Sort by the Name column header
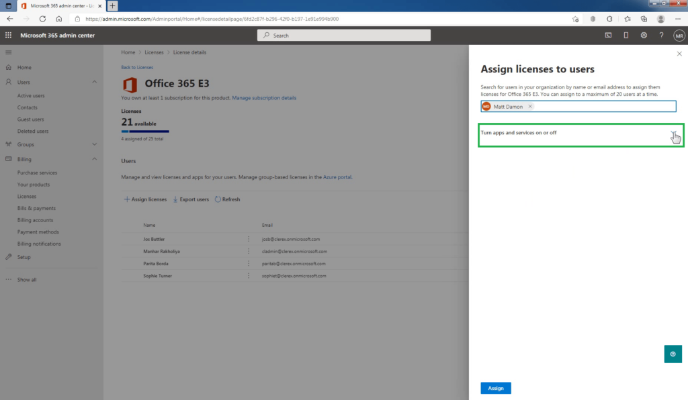Screen dimensions: 688x400 pyautogui.click(x=149, y=226)
